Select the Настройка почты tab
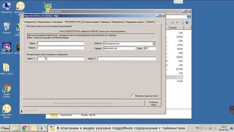Screen dimensions: 234x132 point(73,22)
